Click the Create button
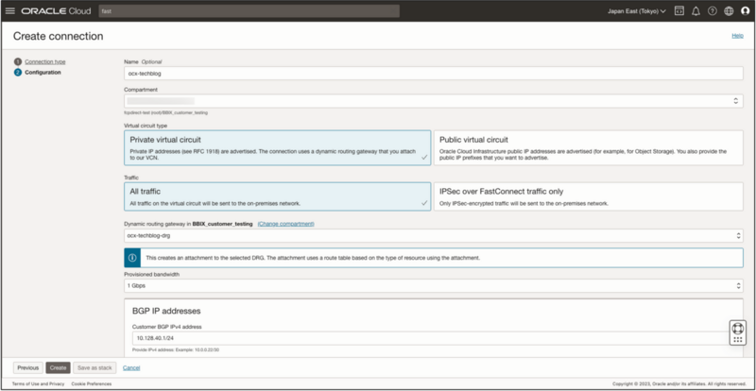756x391 pixels. pyautogui.click(x=58, y=367)
